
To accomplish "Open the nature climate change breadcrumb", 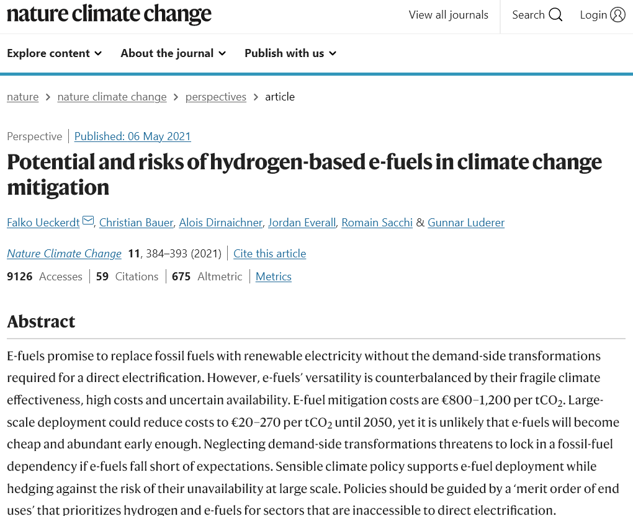I will (112, 97).
